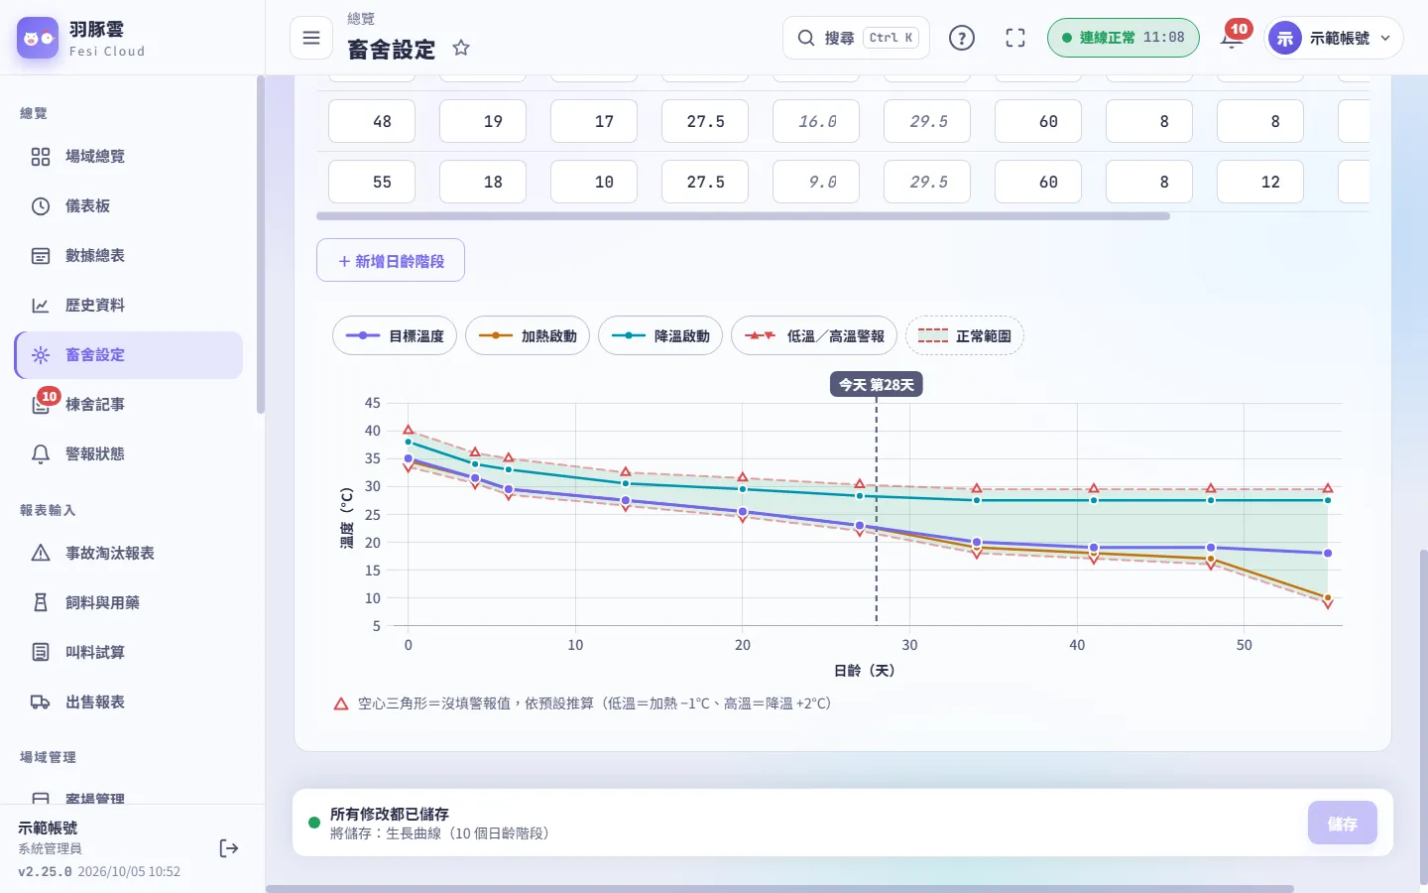Screen dimensions: 1428x893
Task: Click the 歷史資料 chart icon
Action: (41, 306)
